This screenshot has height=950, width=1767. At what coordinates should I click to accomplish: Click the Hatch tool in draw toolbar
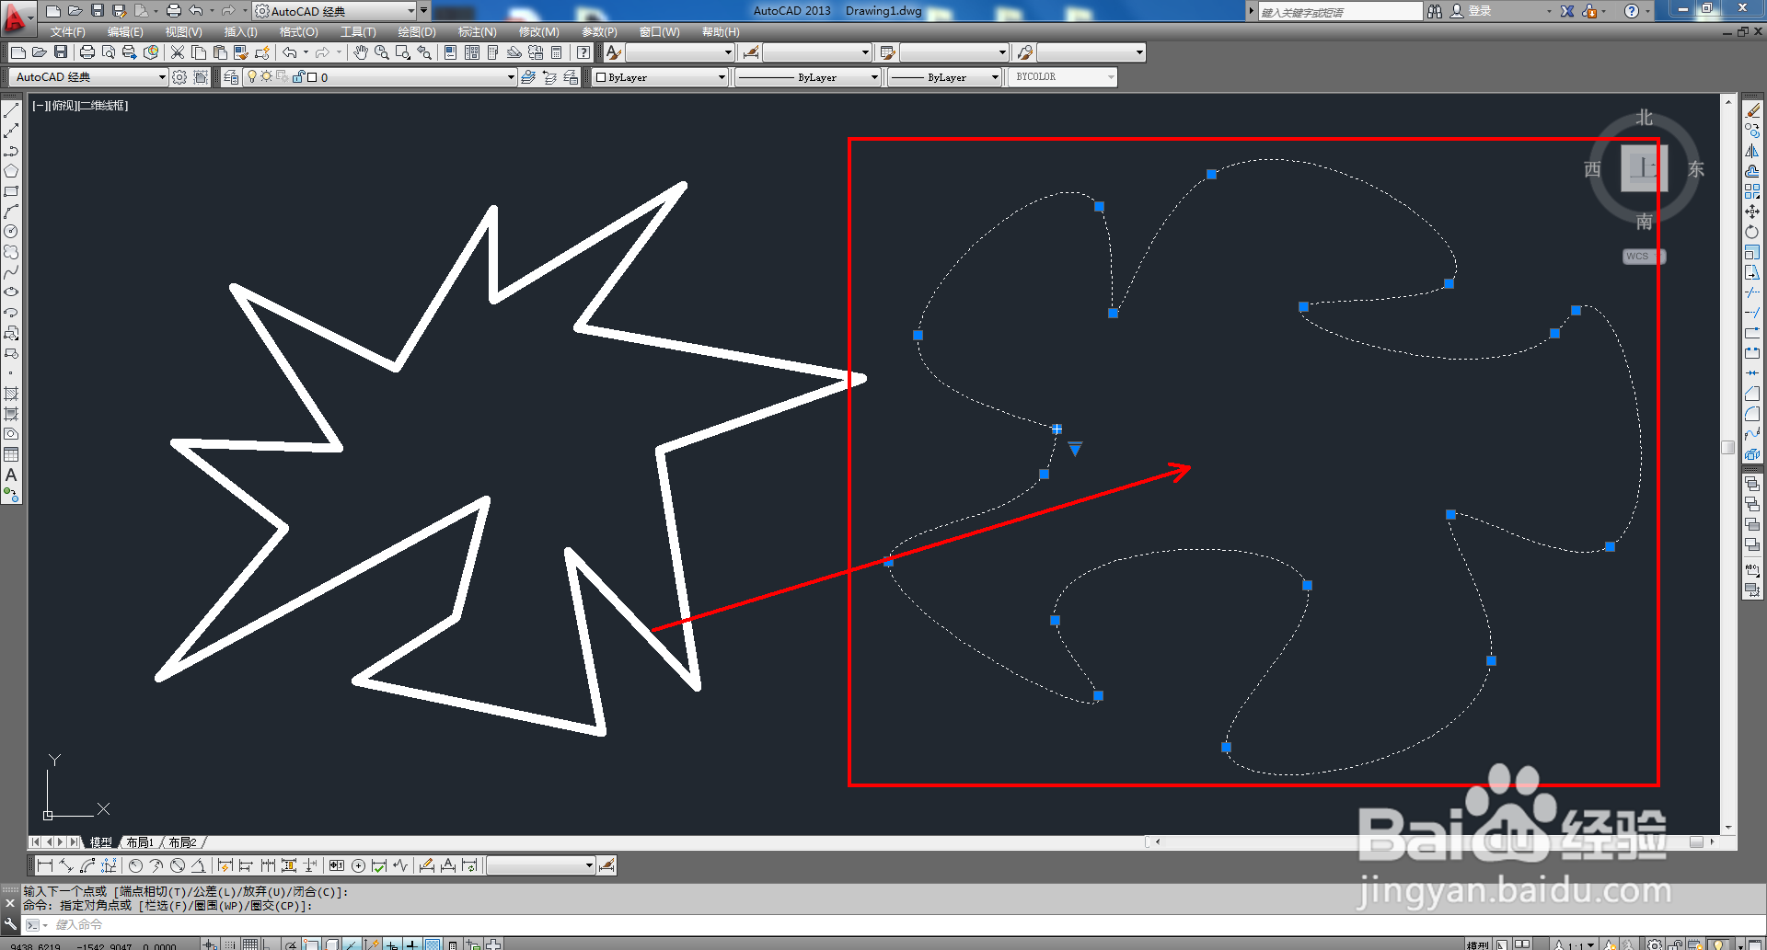coord(11,394)
